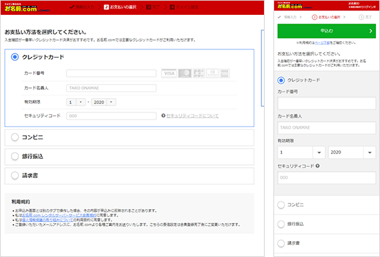This screenshot has height=257, width=380.
Task: Click the JCB card icon
Action: pos(199,73)
